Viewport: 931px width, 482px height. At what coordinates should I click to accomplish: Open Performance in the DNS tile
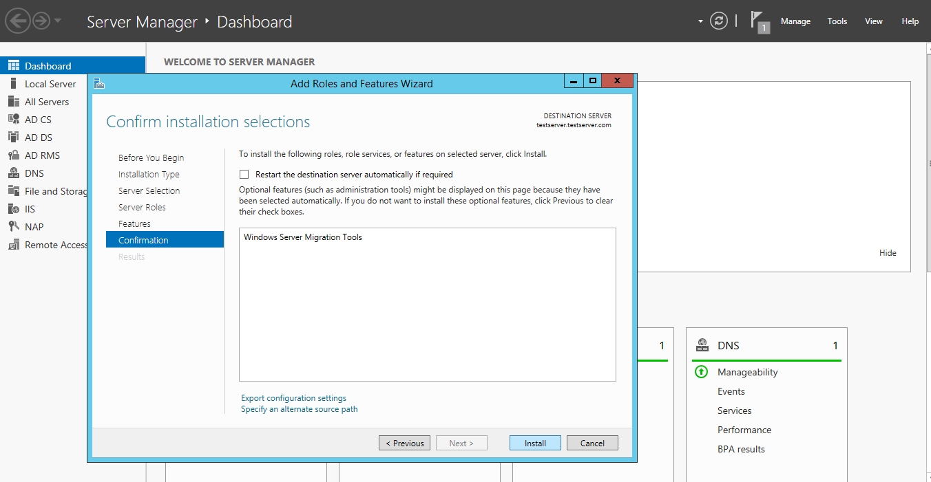point(744,430)
